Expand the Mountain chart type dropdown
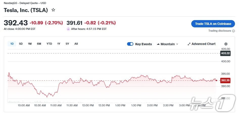This screenshot has width=239, height=115. 177,44
